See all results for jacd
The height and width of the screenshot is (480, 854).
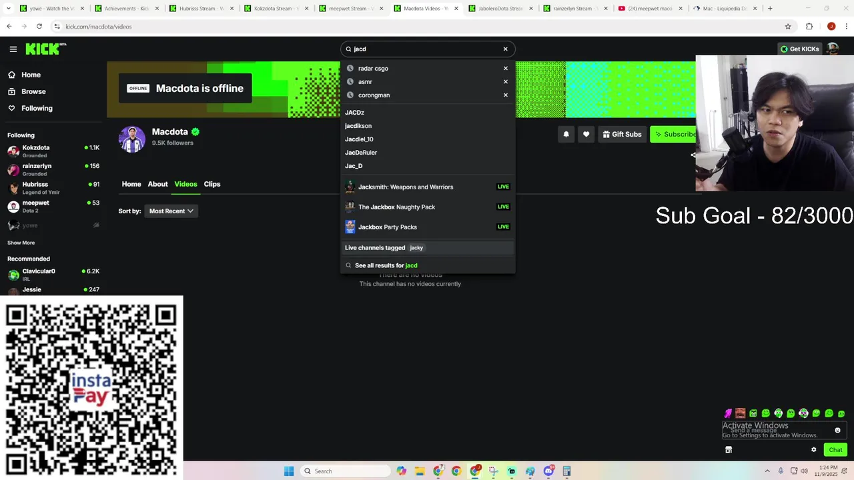coord(386,265)
